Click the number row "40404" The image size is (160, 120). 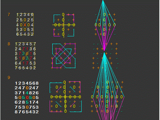tap(25, 25)
